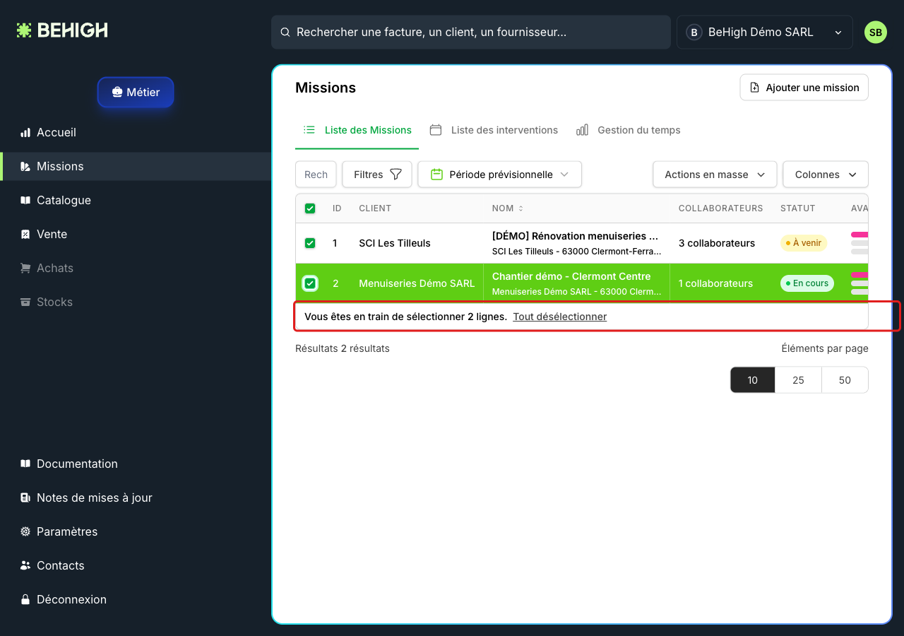Viewport: 904px width, 636px height.
Task: Click the À venir status badge
Action: [804, 243]
